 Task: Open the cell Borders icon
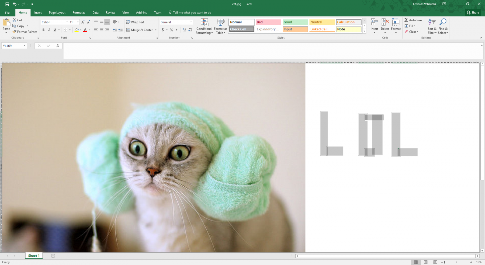tap(65, 30)
